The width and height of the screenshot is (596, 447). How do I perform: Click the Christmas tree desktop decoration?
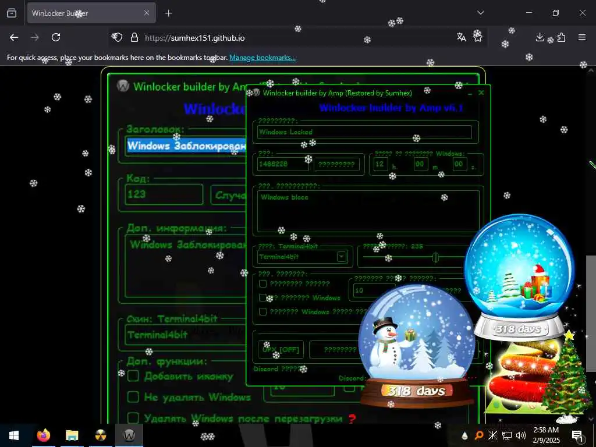(566, 377)
